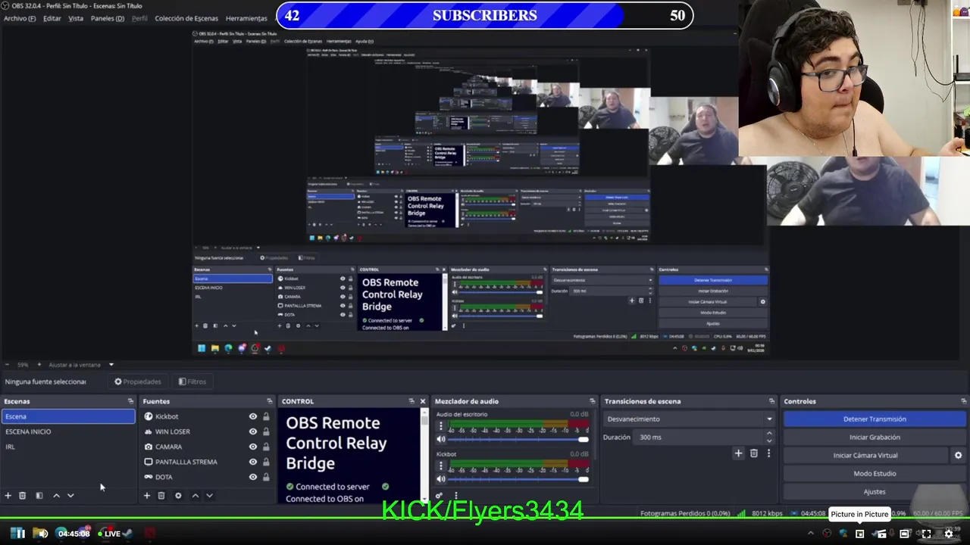Add a new source in Fuentes panel
This screenshot has width=970, height=545.
pyautogui.click(x=147, y=496)
